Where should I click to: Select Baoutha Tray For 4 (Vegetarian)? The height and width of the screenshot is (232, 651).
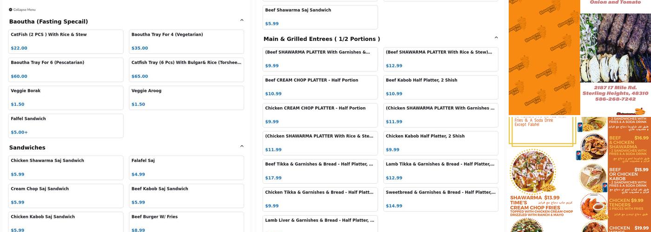[x=186, y=41]
